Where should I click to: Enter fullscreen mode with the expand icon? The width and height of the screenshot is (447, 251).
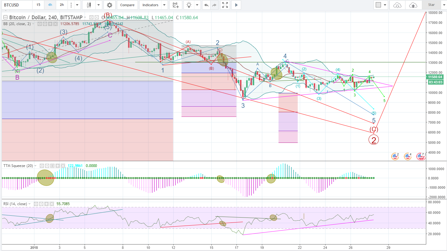coord(225,5)
